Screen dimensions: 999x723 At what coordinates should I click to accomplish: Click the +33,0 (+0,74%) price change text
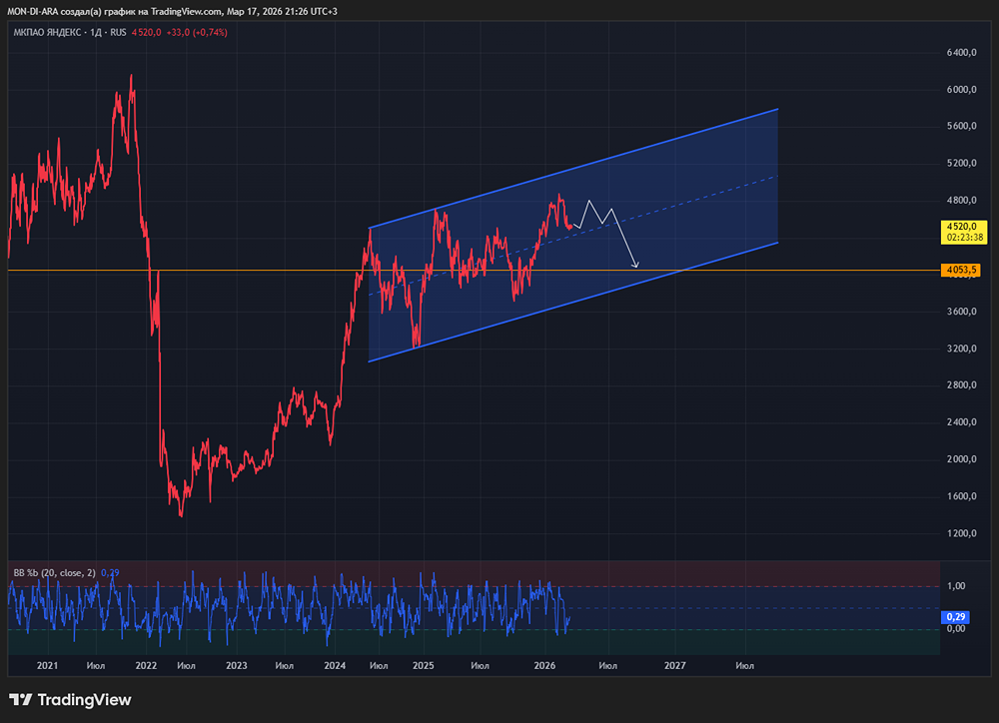[x=197, y=33]
